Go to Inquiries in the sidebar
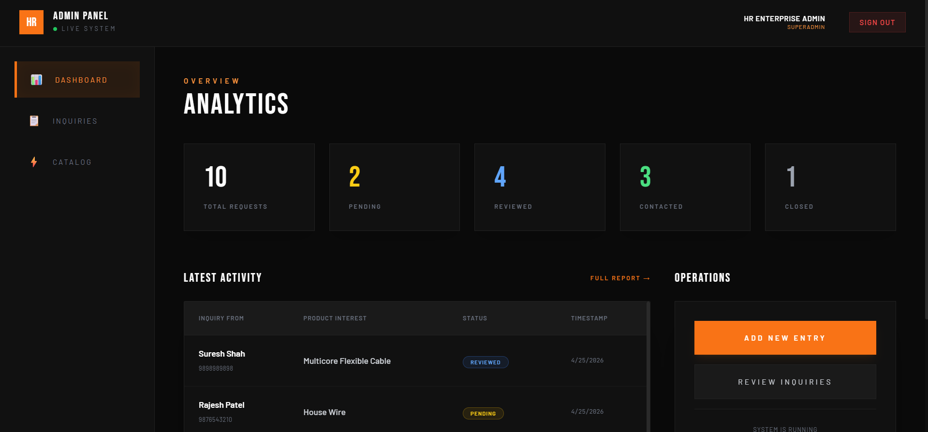This screenshot has height=432, width=928. coord(75,121)
